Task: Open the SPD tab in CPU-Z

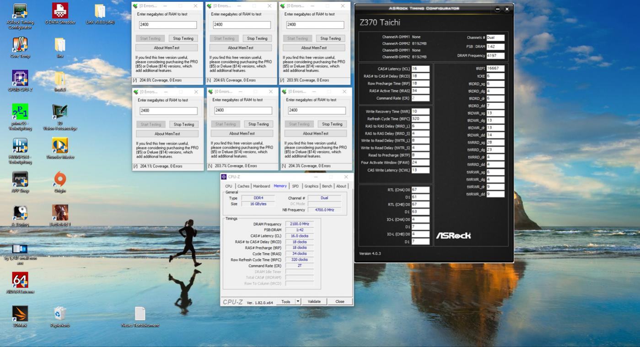Action: pyautogui.click(x=296, y=186)
